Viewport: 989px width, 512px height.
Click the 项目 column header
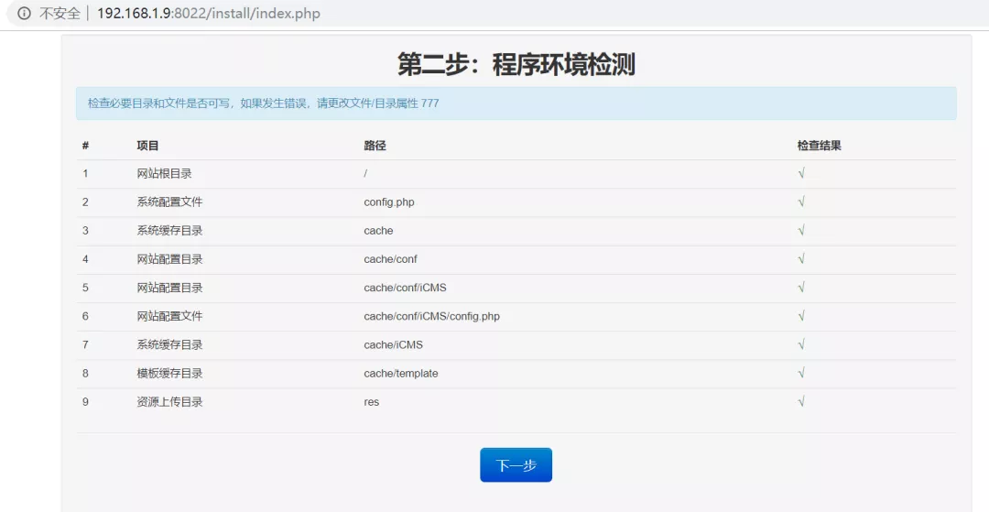147,146
